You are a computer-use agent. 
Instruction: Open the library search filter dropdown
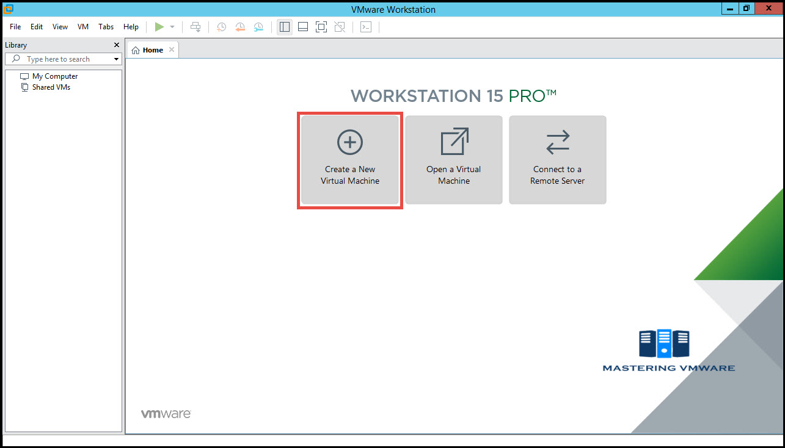pos(116,59)
